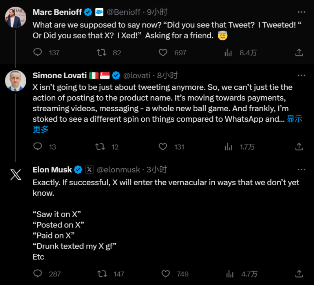Screen dimensions: 314x285
Task: Reply to Simone Lovati's tweet
Action: (38, 147)
